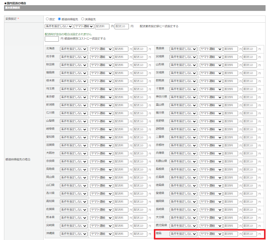This screenshot has width=269, height=240.
Task: Open the top bulk ヤマト運輸 carrier dropdown
Action: pyautogui.click(x=84, y=26)
